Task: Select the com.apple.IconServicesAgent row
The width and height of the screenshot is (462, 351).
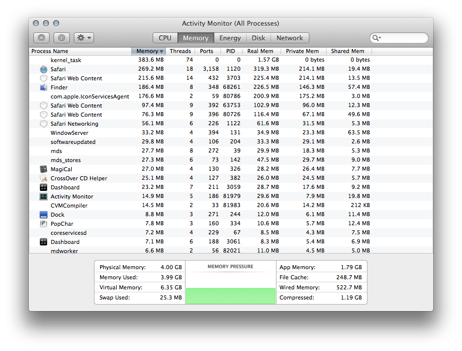Action: 231,96
